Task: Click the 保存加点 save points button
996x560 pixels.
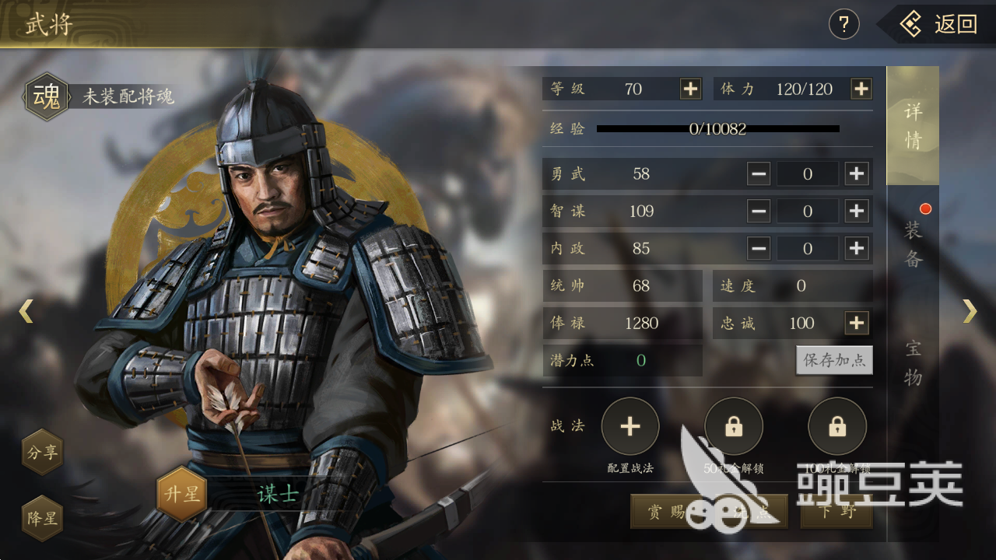Action: [x=834, y=360]
